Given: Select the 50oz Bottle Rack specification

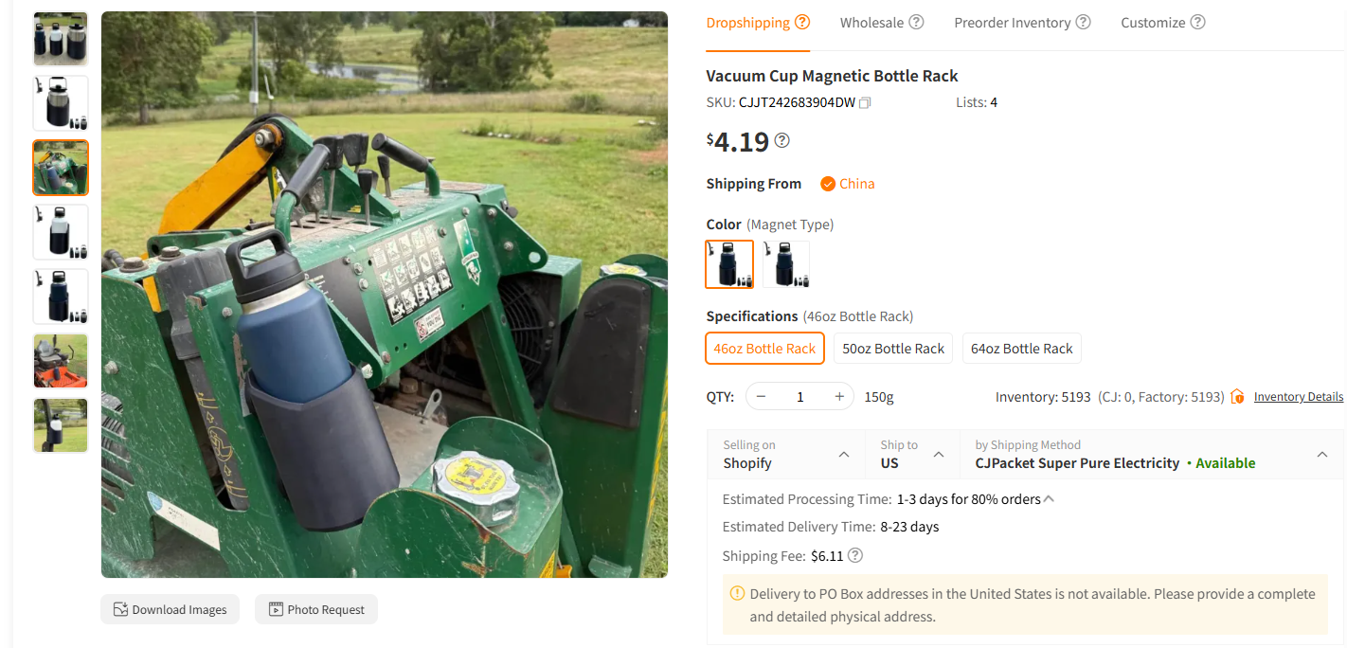Looking at the screenshot, I should click(x=893, y=349).
